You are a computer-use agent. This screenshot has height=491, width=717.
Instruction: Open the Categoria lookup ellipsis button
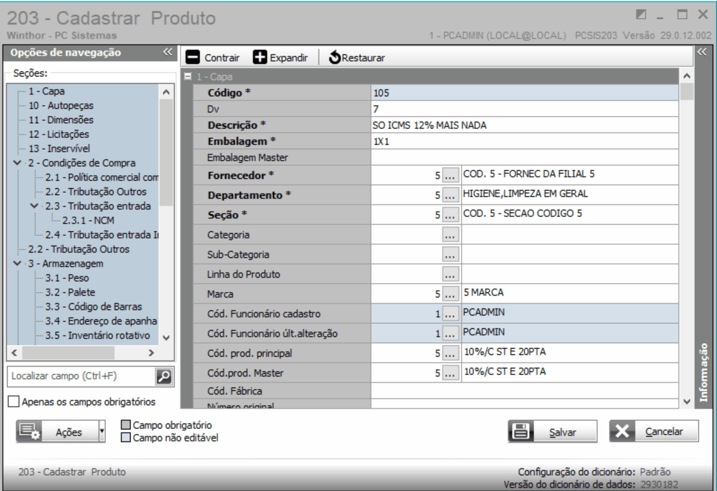pyautogui.click(x=450, y=234)
